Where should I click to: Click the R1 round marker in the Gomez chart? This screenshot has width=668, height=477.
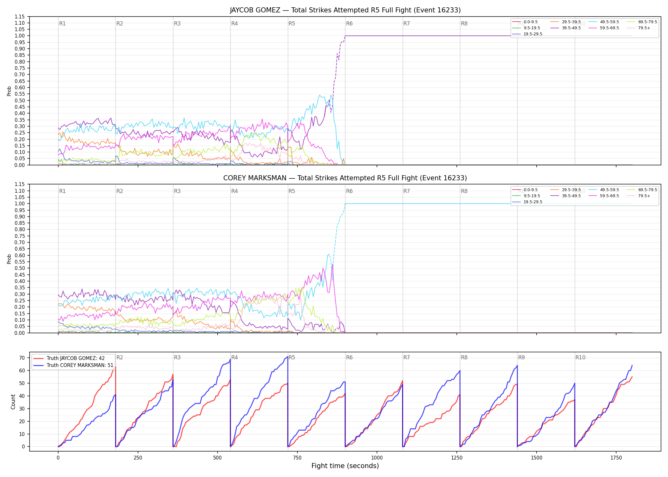[62, 24]
